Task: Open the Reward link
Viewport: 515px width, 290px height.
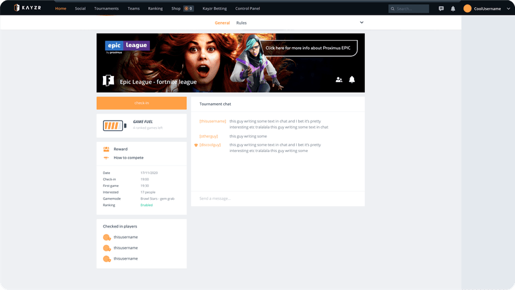Action: click(120, 149)
